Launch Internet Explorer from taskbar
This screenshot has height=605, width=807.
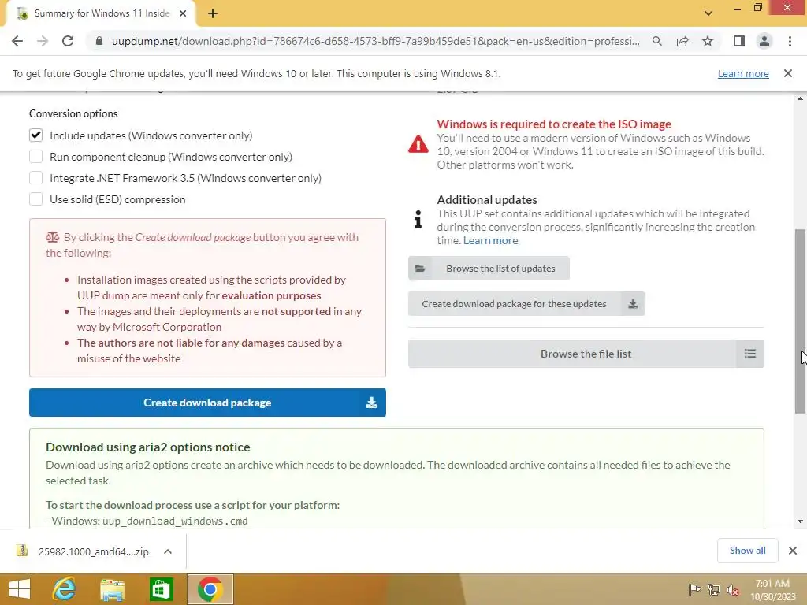[x=65, y=589]
